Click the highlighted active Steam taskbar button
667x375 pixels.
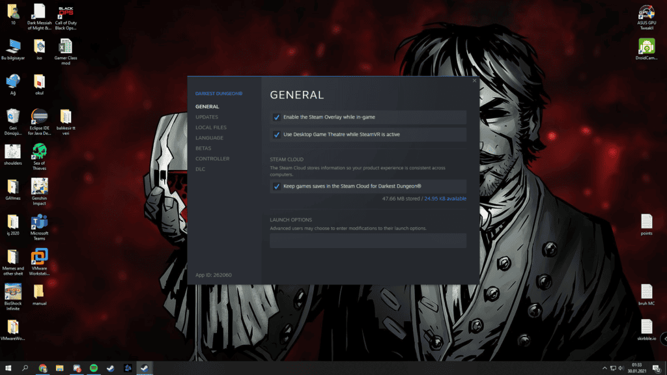click(145, 368)
